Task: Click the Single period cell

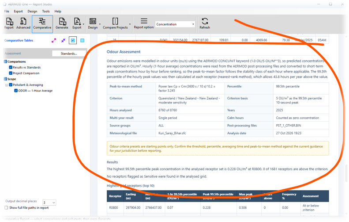Action: (190, 118)
